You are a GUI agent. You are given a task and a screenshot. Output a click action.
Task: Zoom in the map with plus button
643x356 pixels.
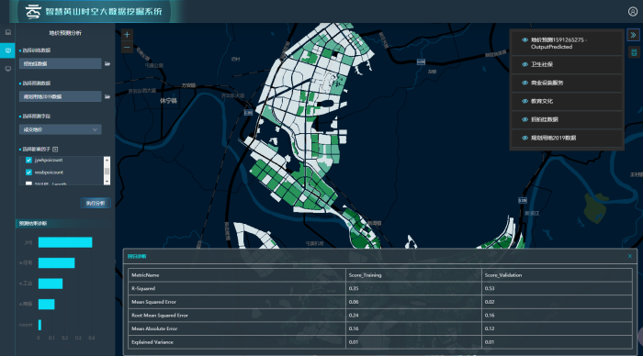pyautogui.click(x=127, y=35)
